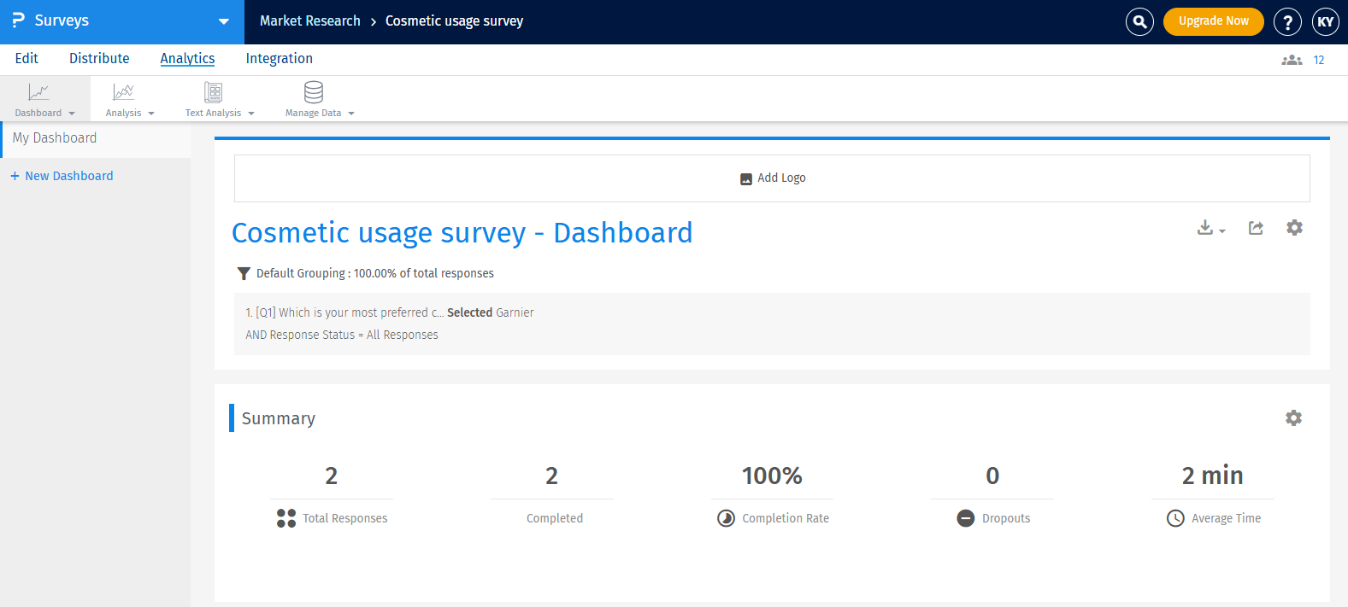The width and height of the screenshot is (1348, 607).
Task: Click the share dashboard icon
Action: (1256, 228)
